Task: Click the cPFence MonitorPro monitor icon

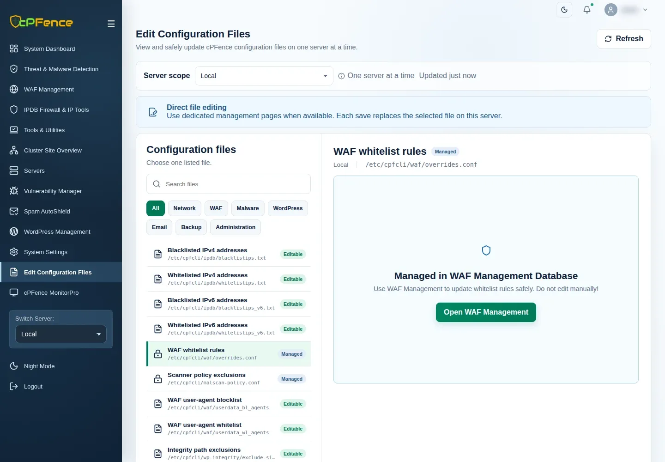Action: 14,292
